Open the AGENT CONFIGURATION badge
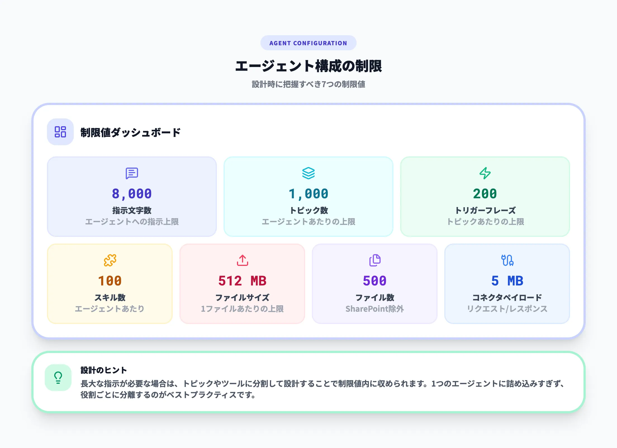Screen dimensions: 617x448 coord(308,42)
